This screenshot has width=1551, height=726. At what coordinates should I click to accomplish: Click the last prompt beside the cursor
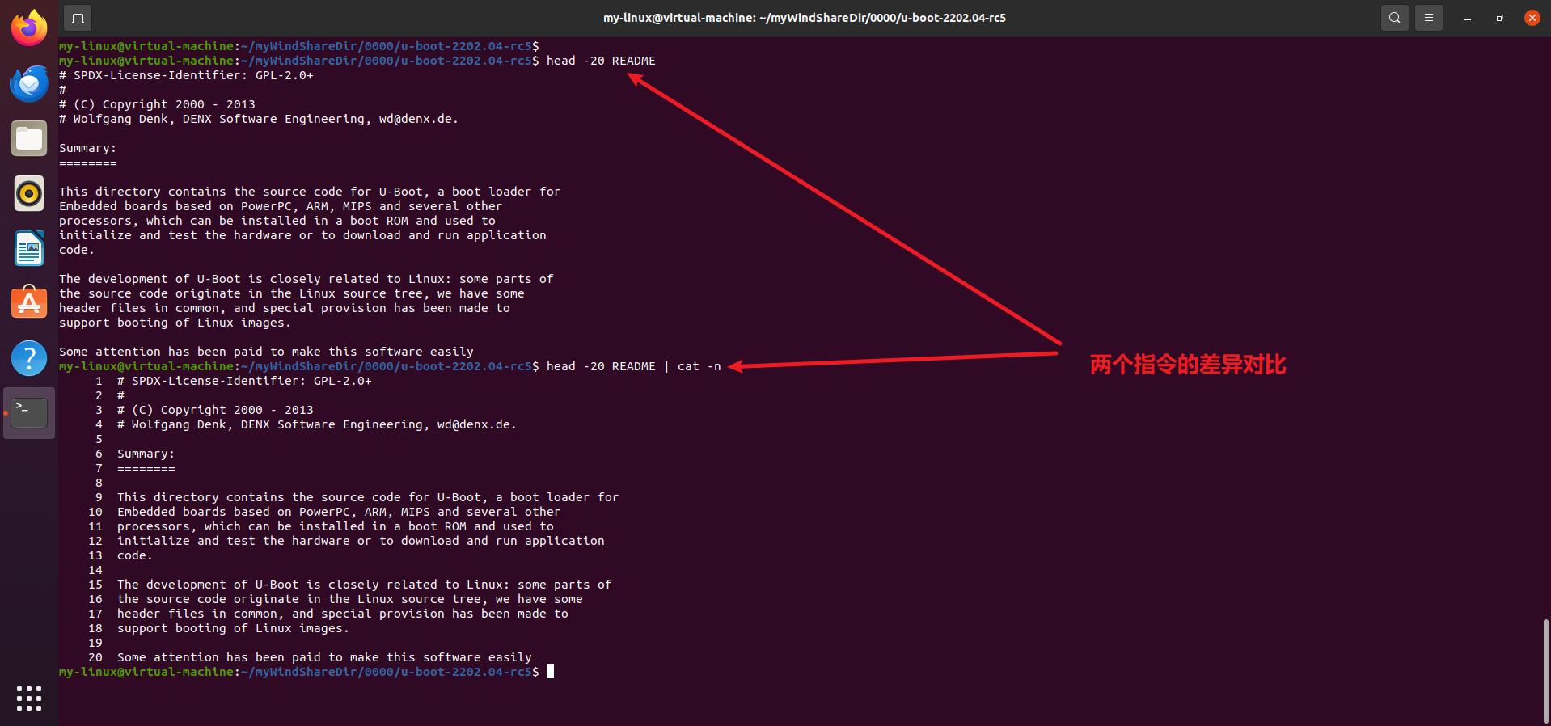point(298,672)
